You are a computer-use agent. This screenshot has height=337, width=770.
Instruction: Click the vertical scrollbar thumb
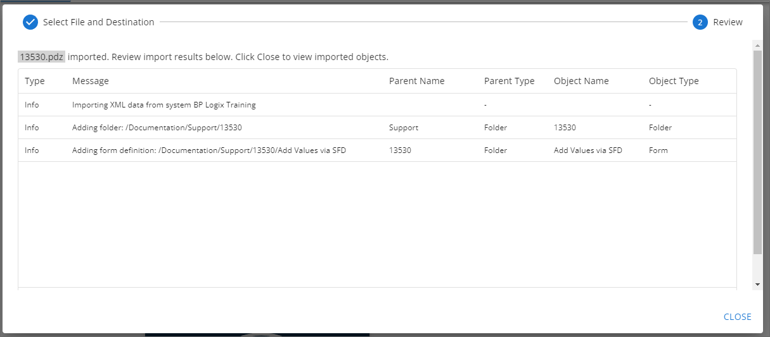pos(757,152)
